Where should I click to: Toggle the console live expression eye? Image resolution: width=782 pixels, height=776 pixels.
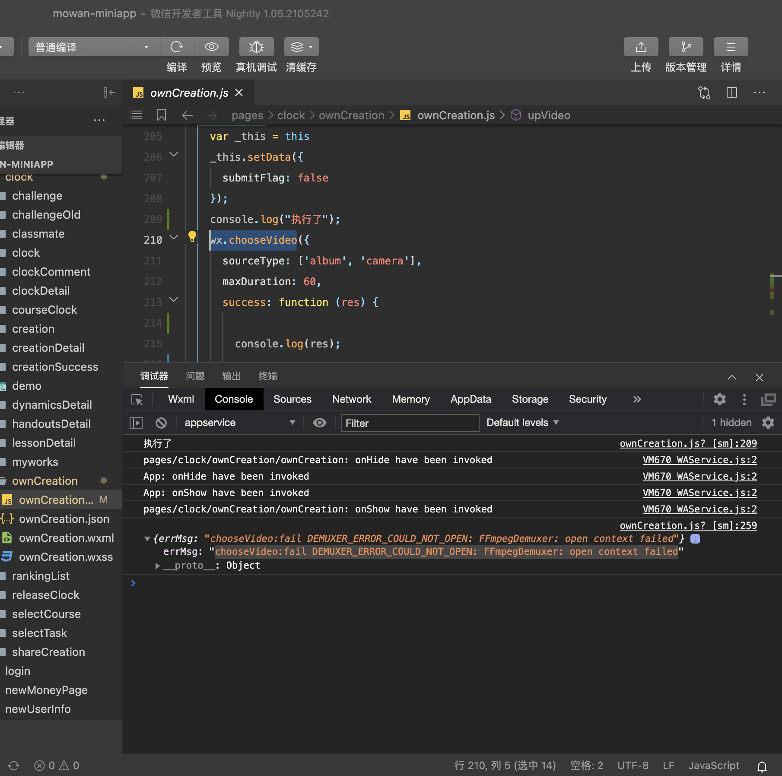[x=319, y=423]
